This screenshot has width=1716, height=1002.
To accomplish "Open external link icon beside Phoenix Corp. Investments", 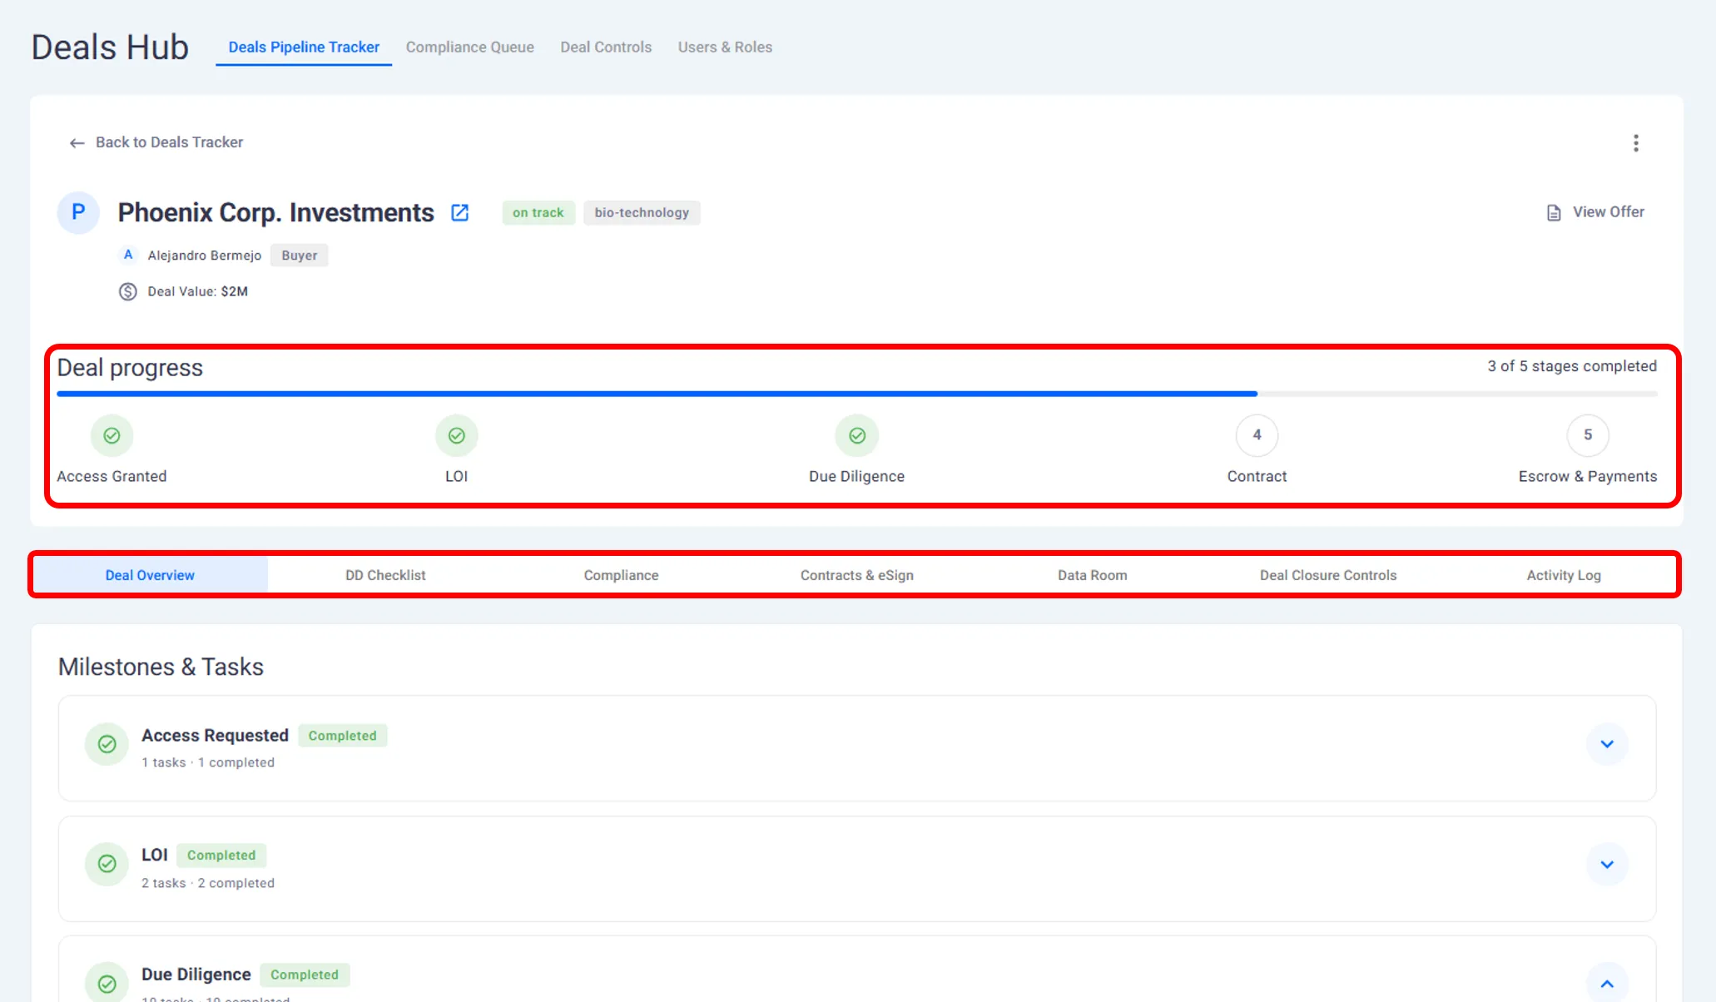I will click(x=459, y=213).
